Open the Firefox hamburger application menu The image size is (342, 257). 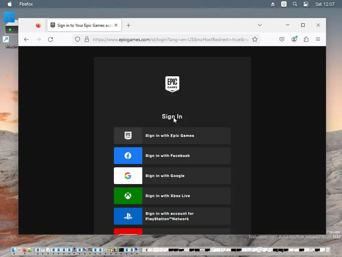tap(318, 39)
